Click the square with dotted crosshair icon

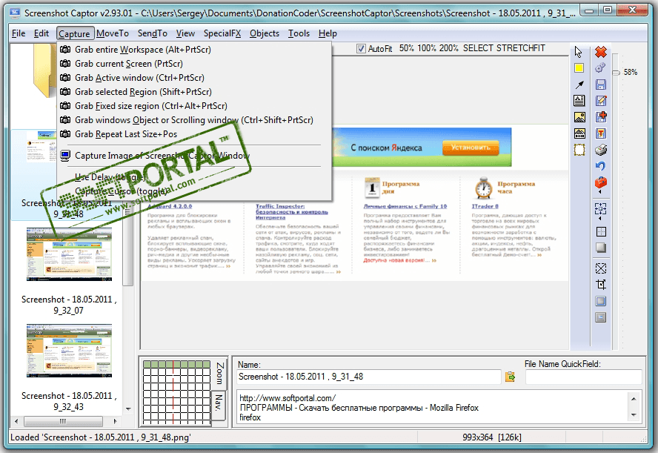coord(601,232)
